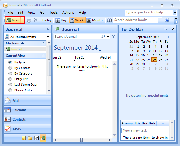Open Contacts in the navigation pane
This screenshot has height=146, width=180.
coord(27,119)
